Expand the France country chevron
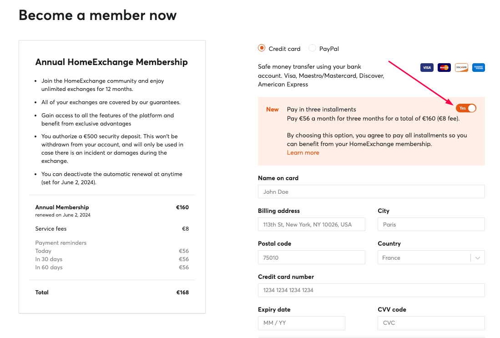The image size is (500, 338). (x=477, y=258)
